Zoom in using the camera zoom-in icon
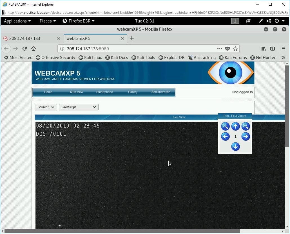Image resolution: width=290 pixels, height=234 pixels. [246, 126]
